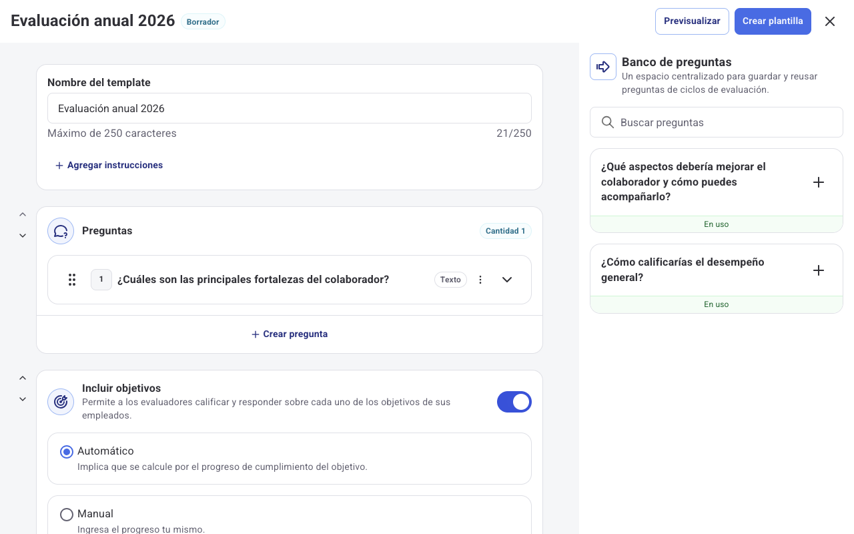The width and height of the screenshot is (854, 534).
Task: Click the 'Incluir objetivos' heading text
Action: pyautogui.click(x=121, y=388)
